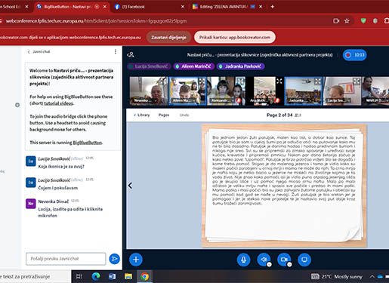The image size is (389, 283).
Task: Toggle the webcam sharing button
Action: point(284,260)
